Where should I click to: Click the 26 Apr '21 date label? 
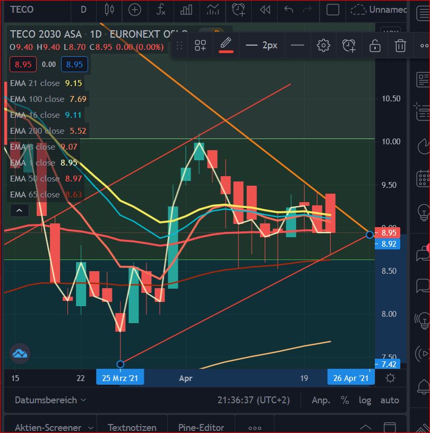pyautogui.click(x=351, y=378)
